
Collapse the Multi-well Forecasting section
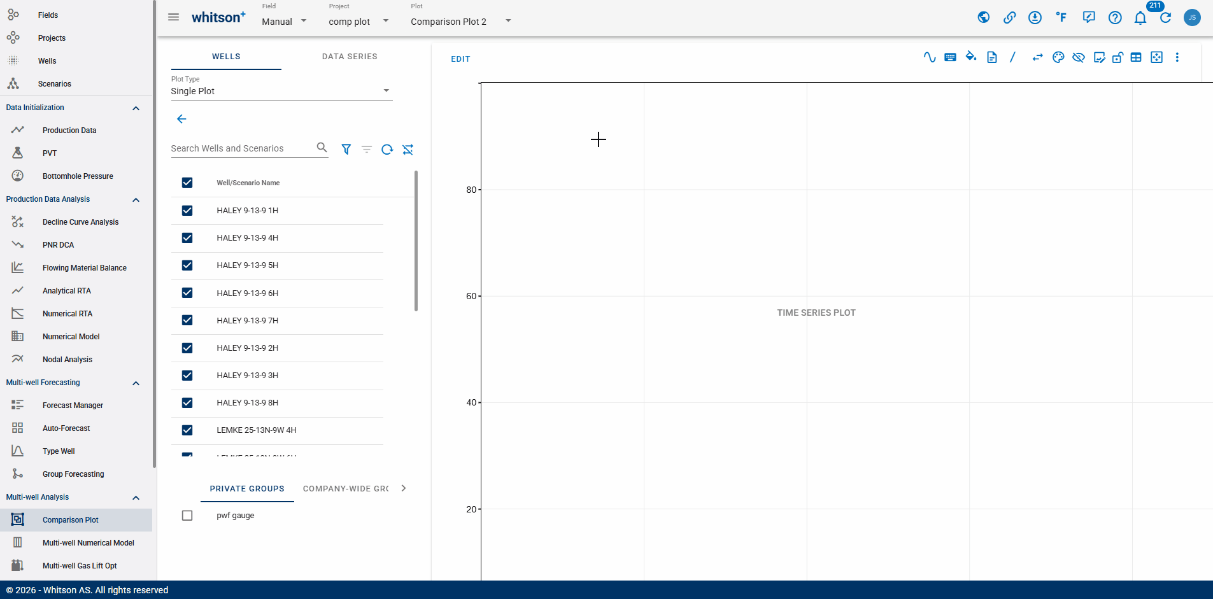pyautogui.click(x=136, y=383)
